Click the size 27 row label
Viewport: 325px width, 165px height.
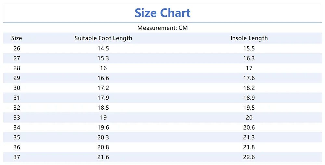17,58
